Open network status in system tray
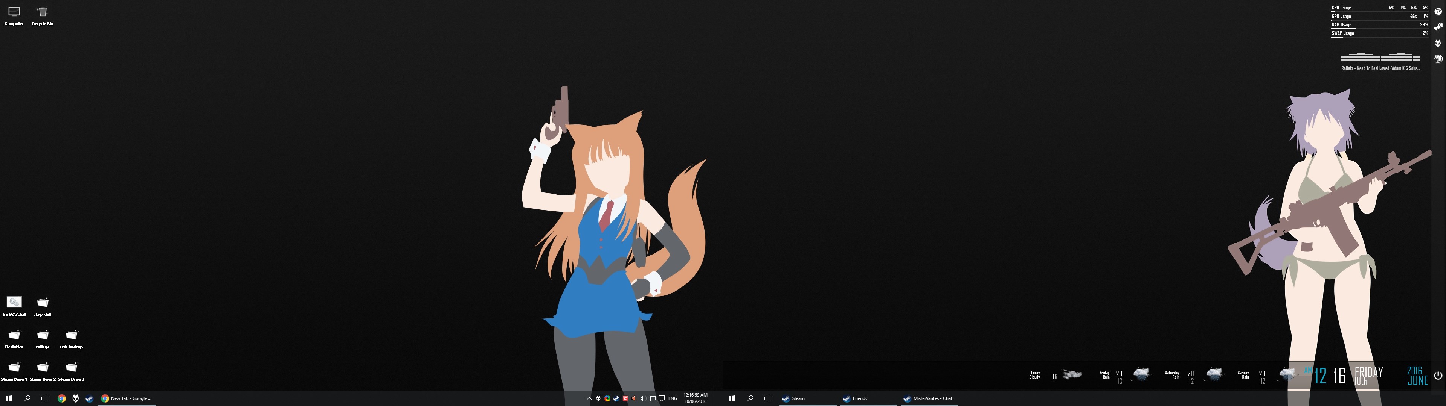The image size is (1446, 406). (652, 399)
